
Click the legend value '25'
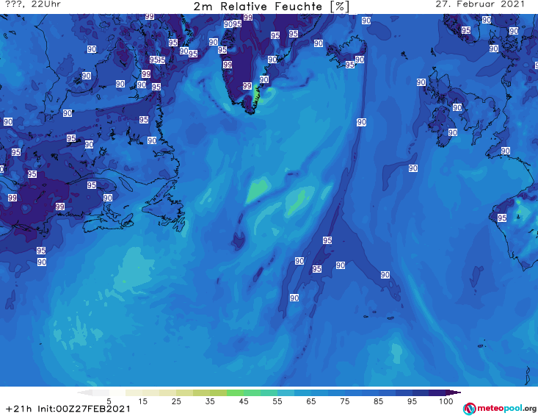[176, 401]
